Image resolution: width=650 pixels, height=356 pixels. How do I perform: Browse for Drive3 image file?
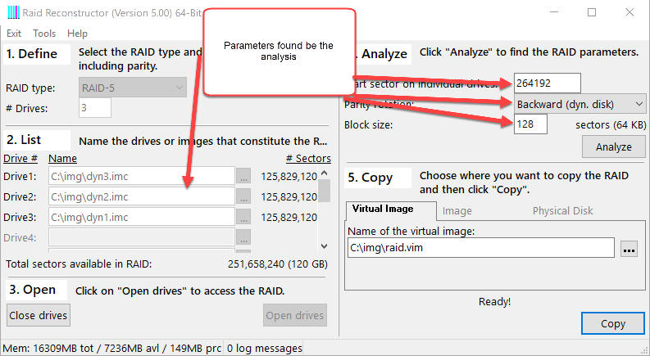[243, 217]
